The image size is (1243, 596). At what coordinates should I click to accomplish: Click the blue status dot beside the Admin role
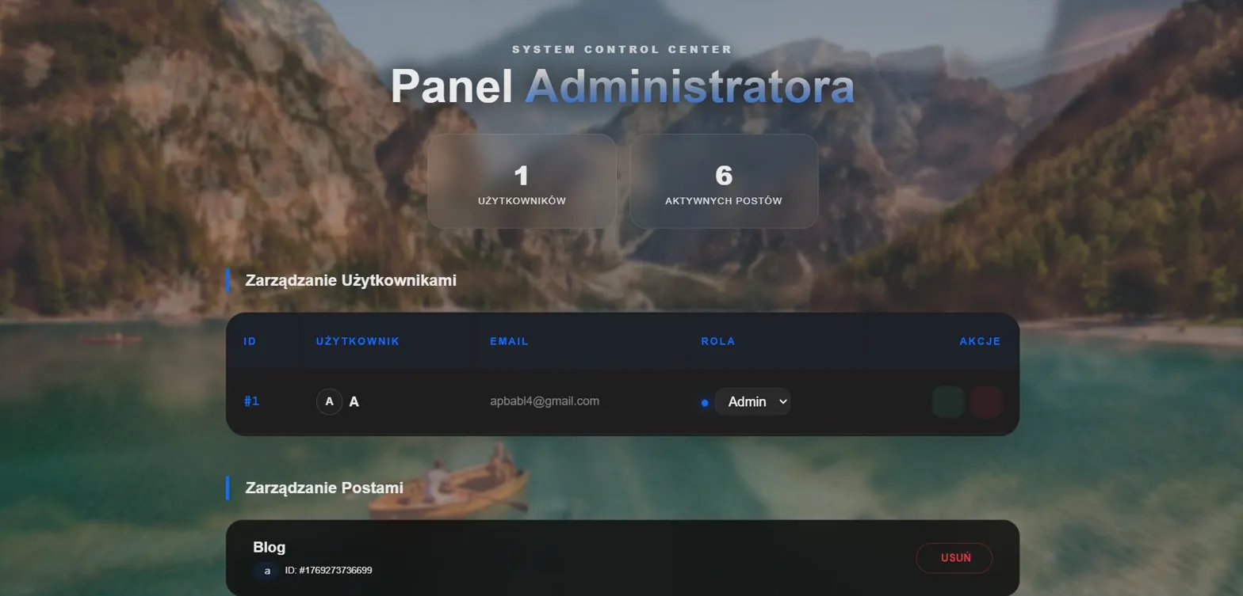pos(704,403)
